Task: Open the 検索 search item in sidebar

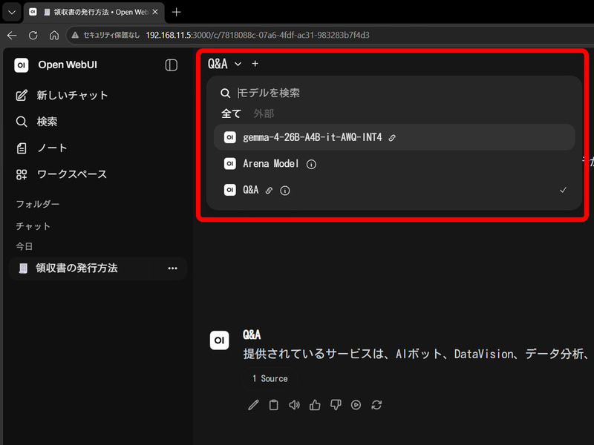Action: pos(36,122)
